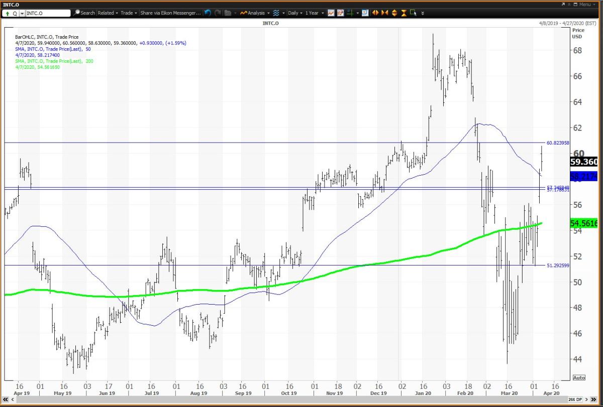
Task: Click the horizontal expand arrows icon
Action: (375, 13)
